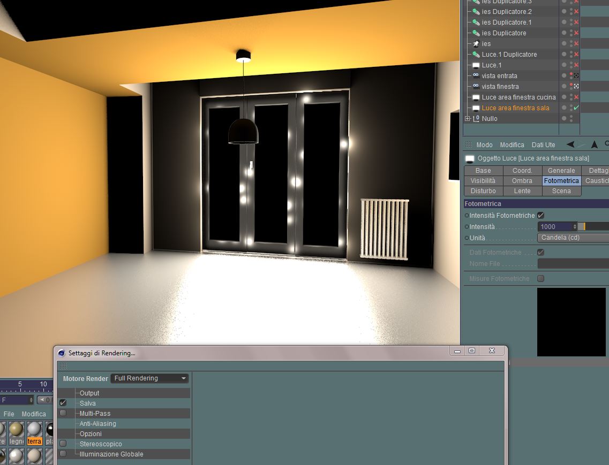
Task: Click the Intensità slider bar
Action: [593, 226]
